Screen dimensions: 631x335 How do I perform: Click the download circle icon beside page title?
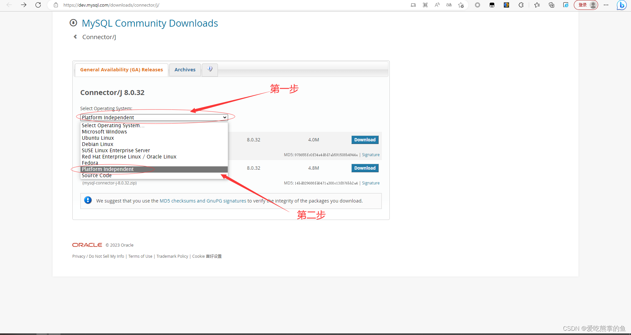tap(73, 23)
